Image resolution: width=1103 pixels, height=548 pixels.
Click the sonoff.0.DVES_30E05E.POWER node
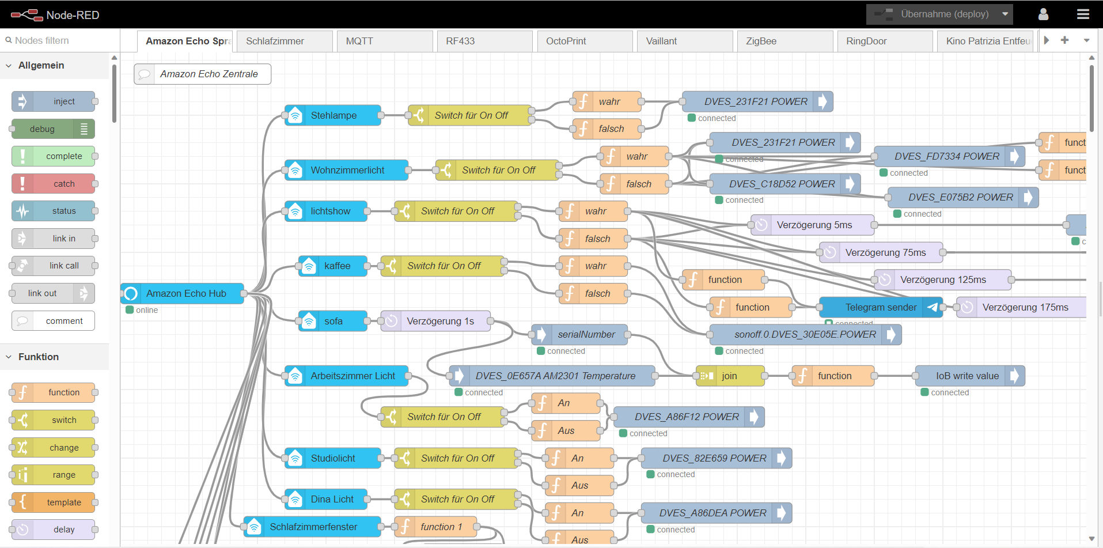805,334
